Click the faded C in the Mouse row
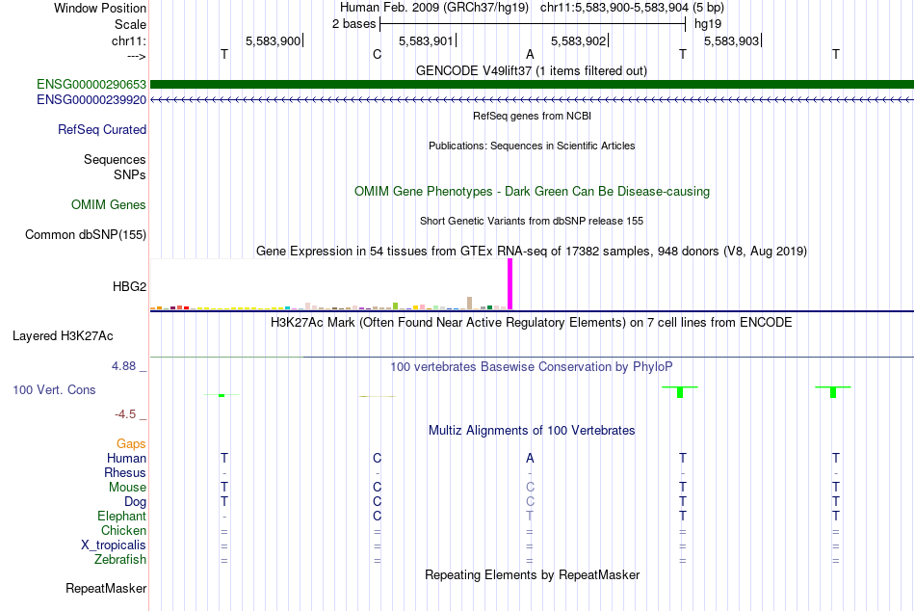915x611 pixels. coord(530,488)
